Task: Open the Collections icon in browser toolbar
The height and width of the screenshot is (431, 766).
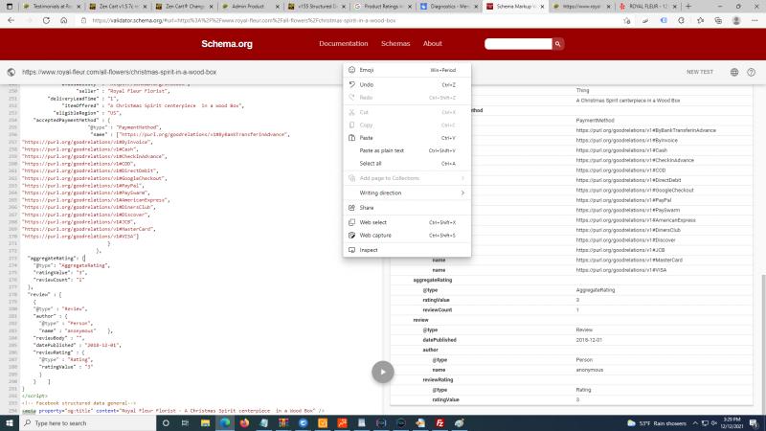Action: [x=718, y=20]
